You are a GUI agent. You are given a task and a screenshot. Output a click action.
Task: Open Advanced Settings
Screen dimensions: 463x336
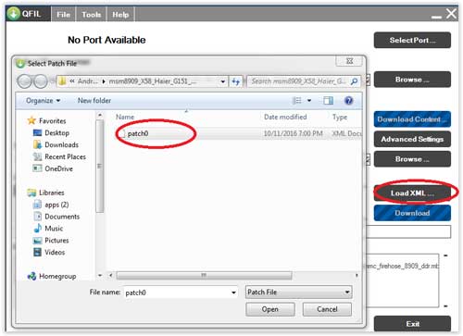tap(412, 139)
